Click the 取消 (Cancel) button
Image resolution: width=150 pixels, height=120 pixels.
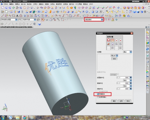pyautogui.click(x=128, y=101)
